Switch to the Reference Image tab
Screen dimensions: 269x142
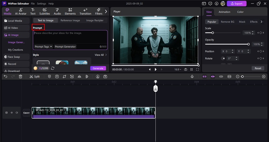pos(70,20)
